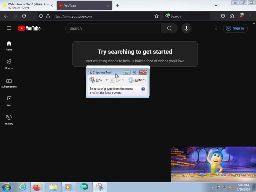Go back with the Firefox back arrow
Screen dimensions: 256x192
[x=6, y=16]
